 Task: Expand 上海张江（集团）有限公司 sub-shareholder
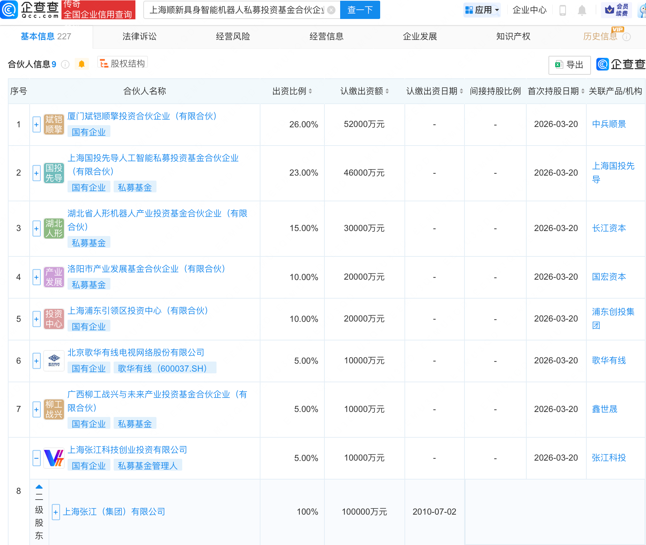[x=56, y=512]
